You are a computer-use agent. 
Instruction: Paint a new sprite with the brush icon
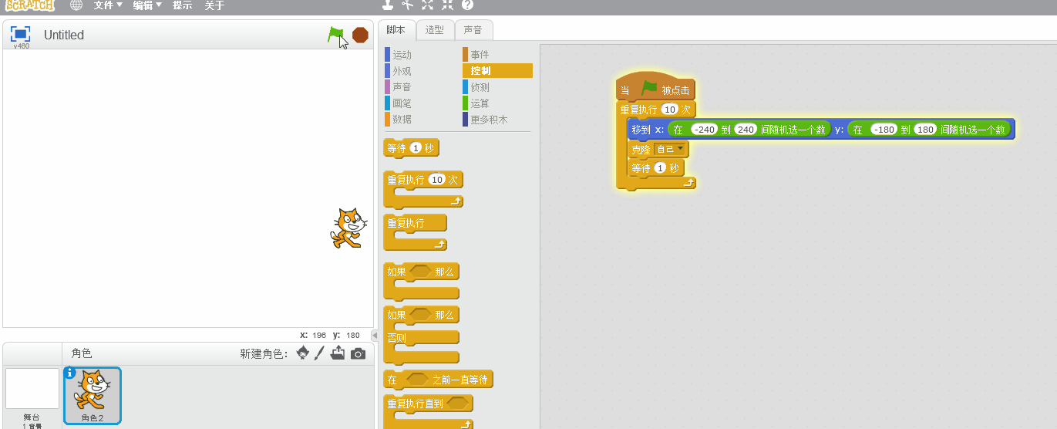320,353
